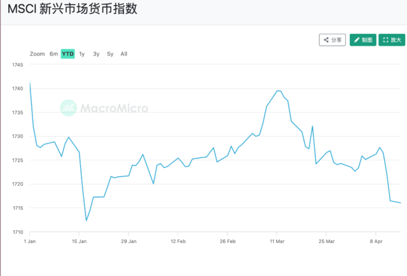Click the line's lowest dip after 15 Jan
Image resolution: width=407 pixels, height=276 pixels.
click(86, 221)
